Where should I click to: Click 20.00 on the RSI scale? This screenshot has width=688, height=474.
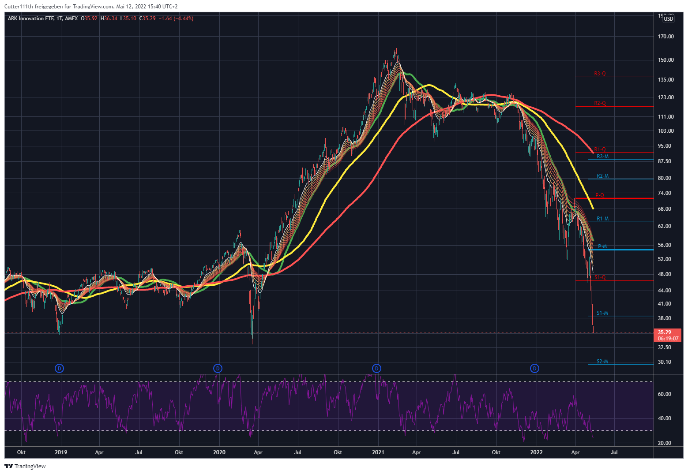[665, 443]
